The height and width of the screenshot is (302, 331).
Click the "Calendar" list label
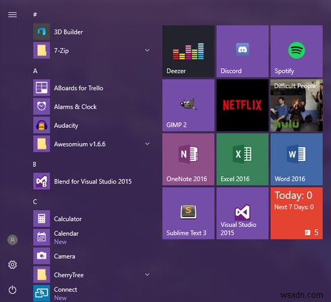click(66, 233)
